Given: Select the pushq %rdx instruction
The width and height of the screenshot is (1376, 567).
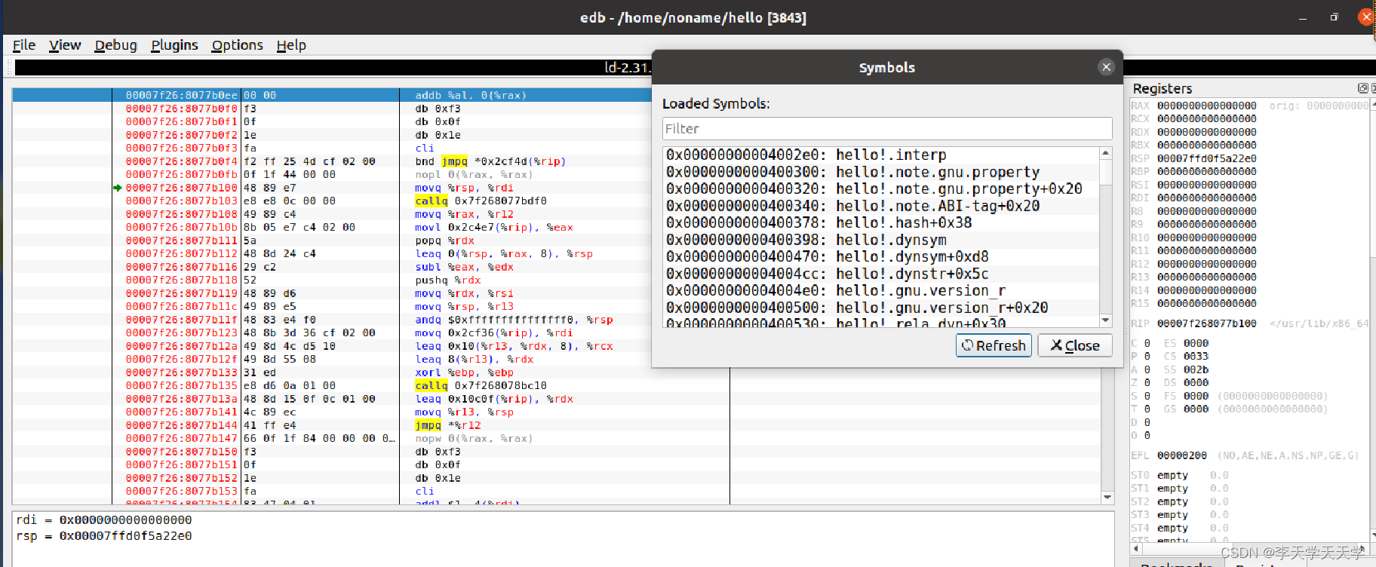Looking at the screenshot, I should 448,280.
